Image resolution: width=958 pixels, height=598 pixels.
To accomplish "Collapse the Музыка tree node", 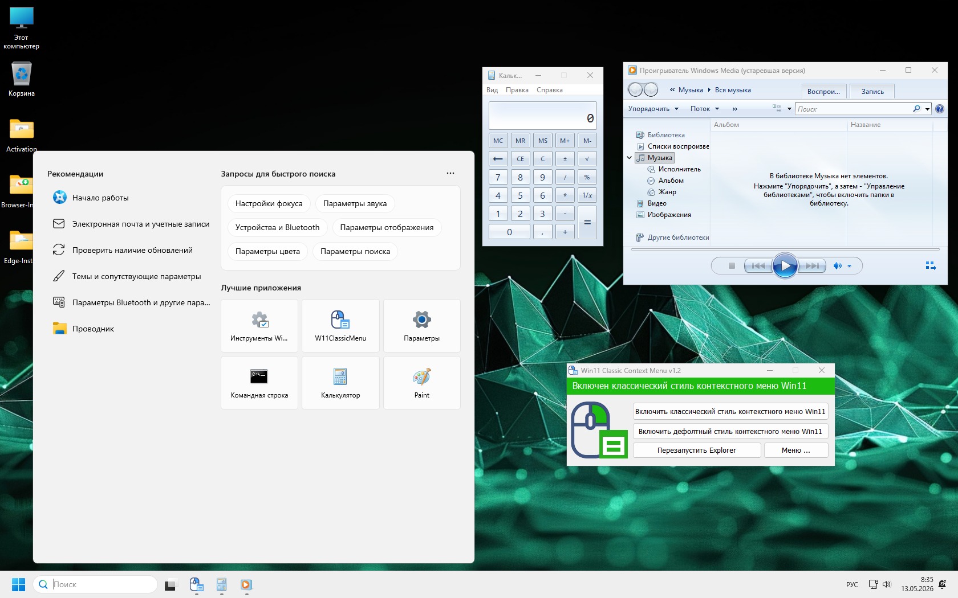I will point(630,158).
